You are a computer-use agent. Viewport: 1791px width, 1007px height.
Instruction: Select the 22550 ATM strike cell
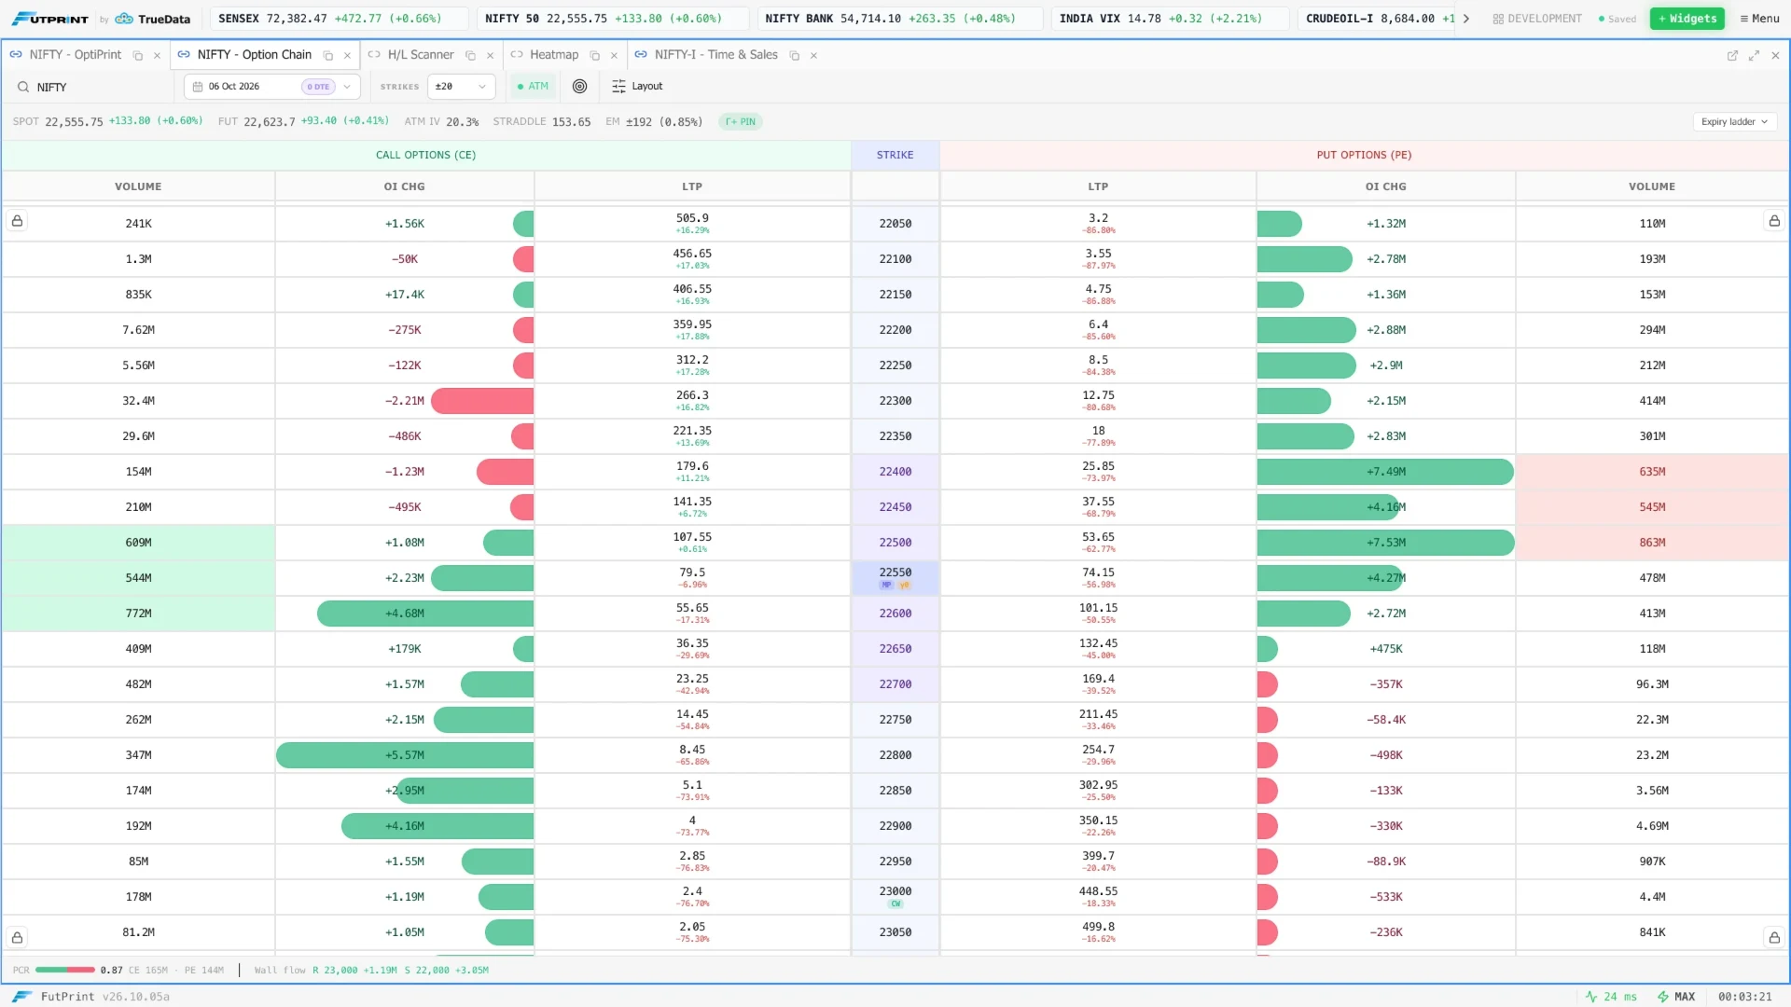point(895,578)
